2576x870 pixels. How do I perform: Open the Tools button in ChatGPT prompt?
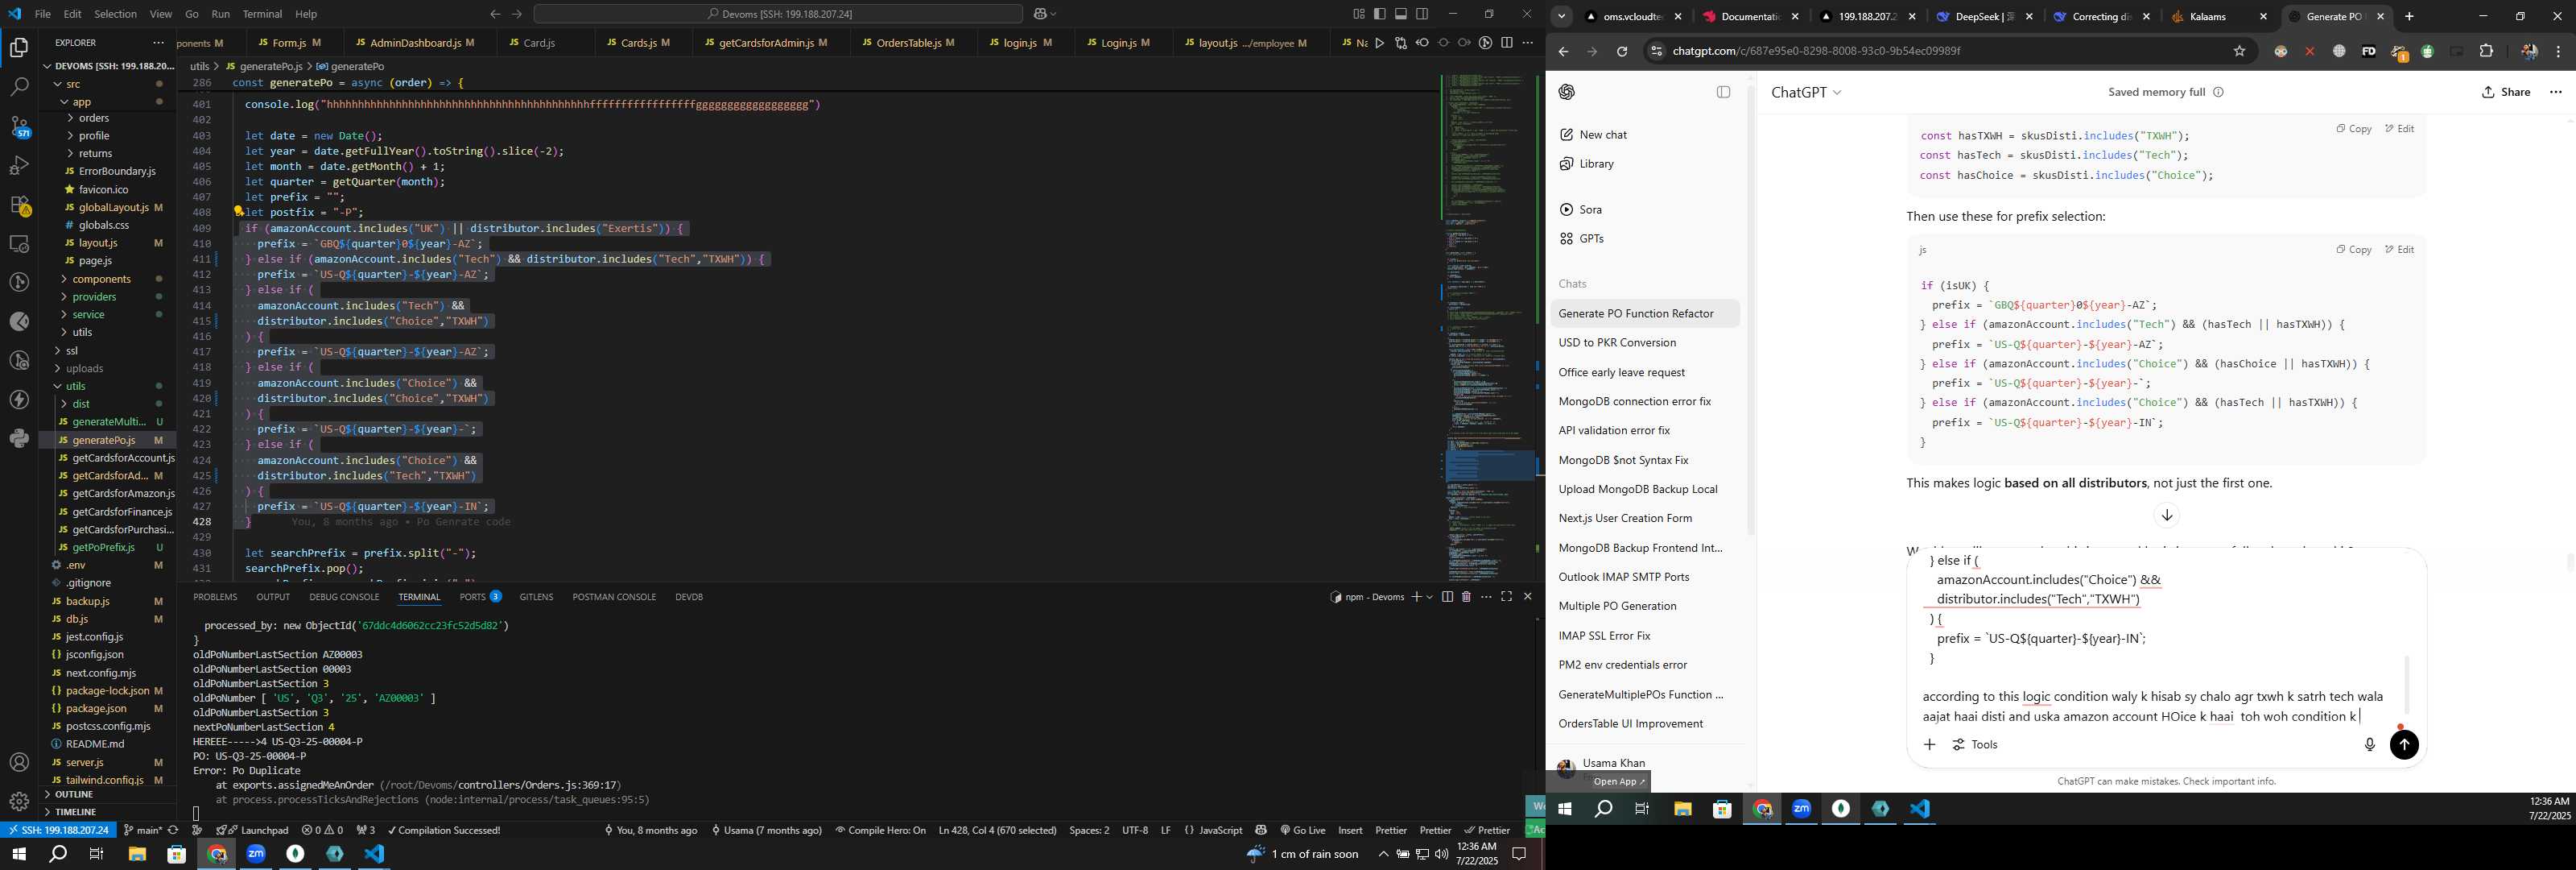1975,745
